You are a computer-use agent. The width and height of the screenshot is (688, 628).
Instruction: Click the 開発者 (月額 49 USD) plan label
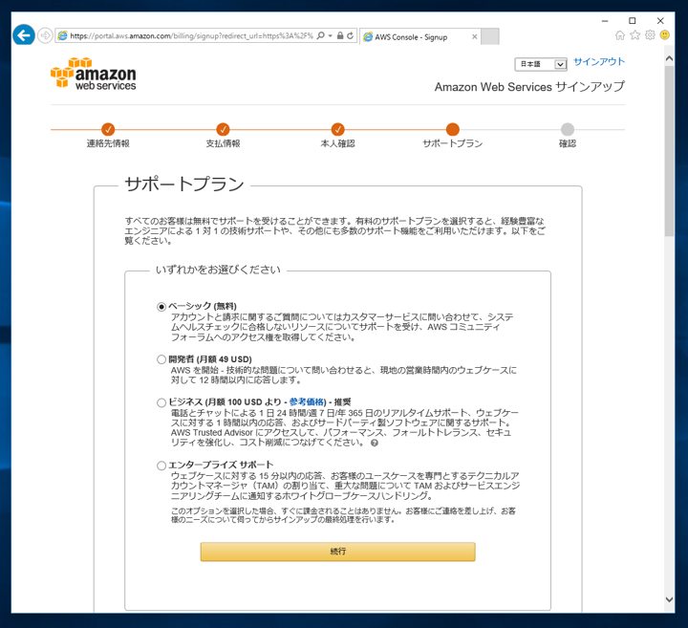pos(210,359)
